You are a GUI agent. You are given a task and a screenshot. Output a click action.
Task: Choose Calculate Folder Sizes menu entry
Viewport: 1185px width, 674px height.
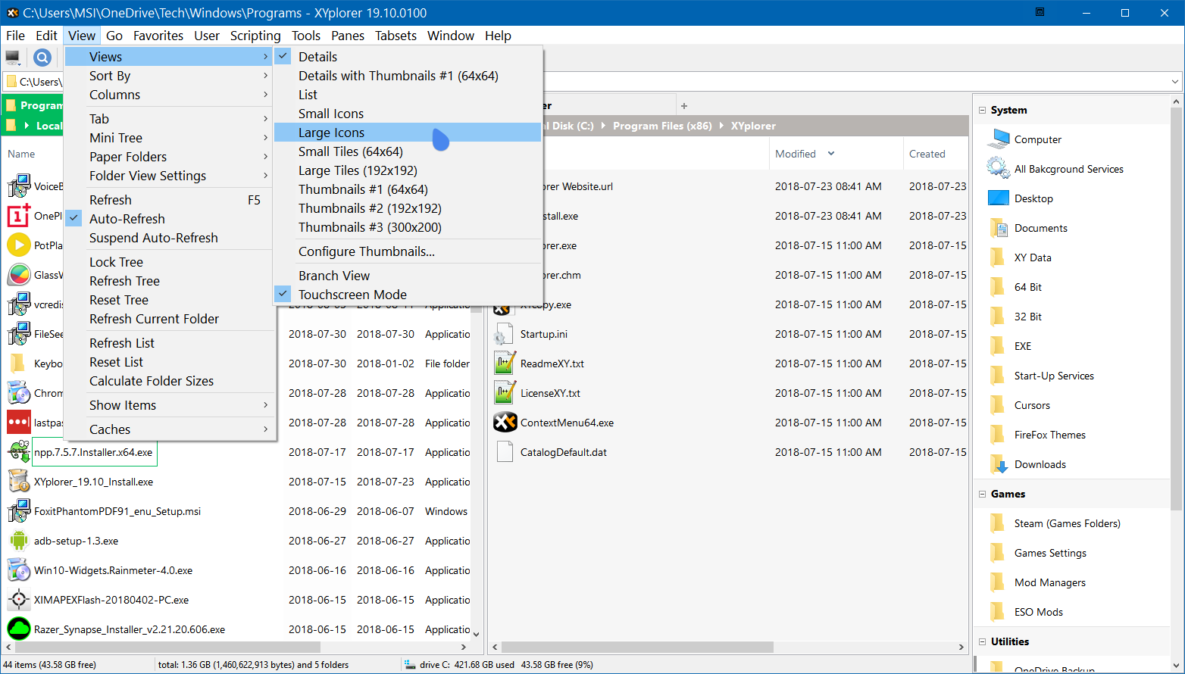(168, 381)
